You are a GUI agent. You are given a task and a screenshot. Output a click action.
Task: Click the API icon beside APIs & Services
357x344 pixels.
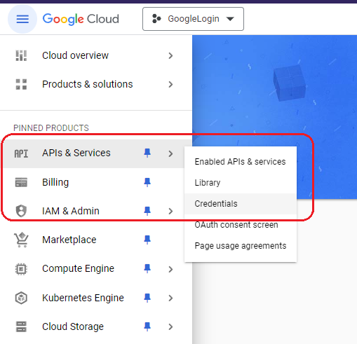21,153
